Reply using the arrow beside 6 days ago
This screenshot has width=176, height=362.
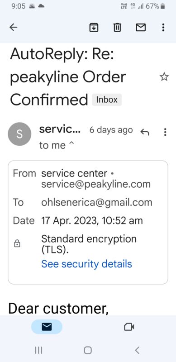(145, 132)
